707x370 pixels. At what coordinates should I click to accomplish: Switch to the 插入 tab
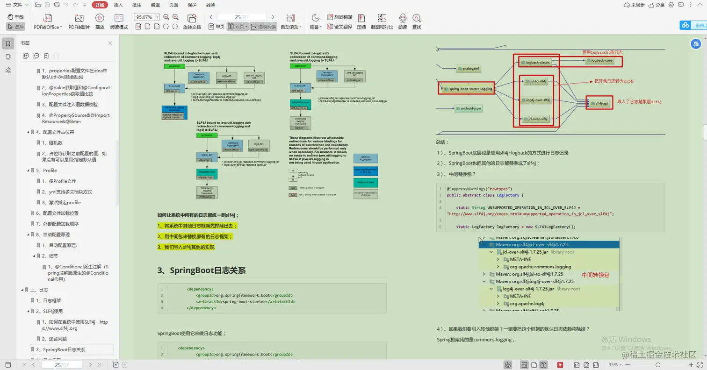pos(118,5)
